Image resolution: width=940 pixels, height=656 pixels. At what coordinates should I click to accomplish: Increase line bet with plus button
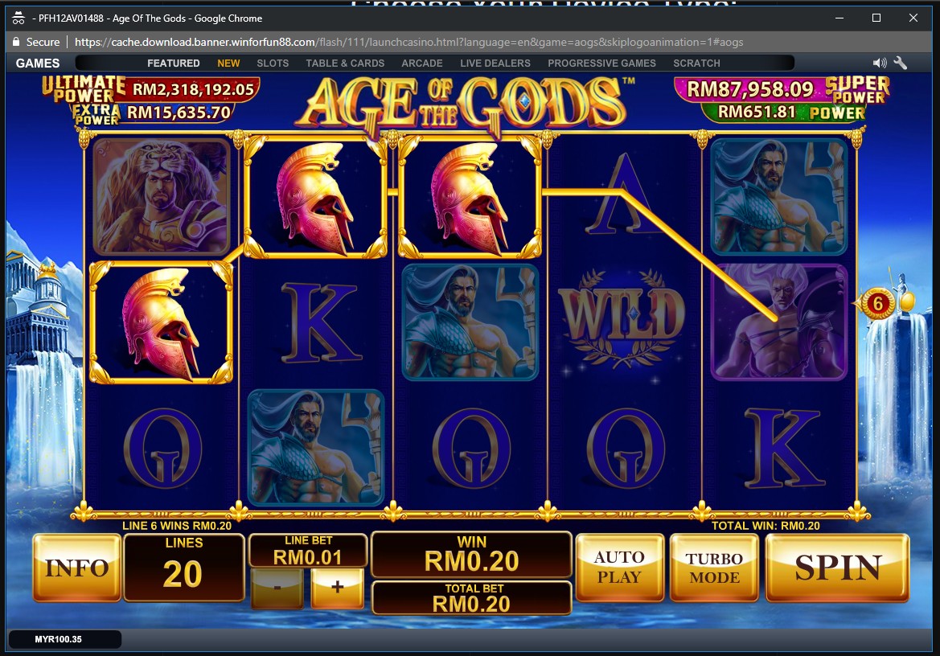click(x=337, y=587)
